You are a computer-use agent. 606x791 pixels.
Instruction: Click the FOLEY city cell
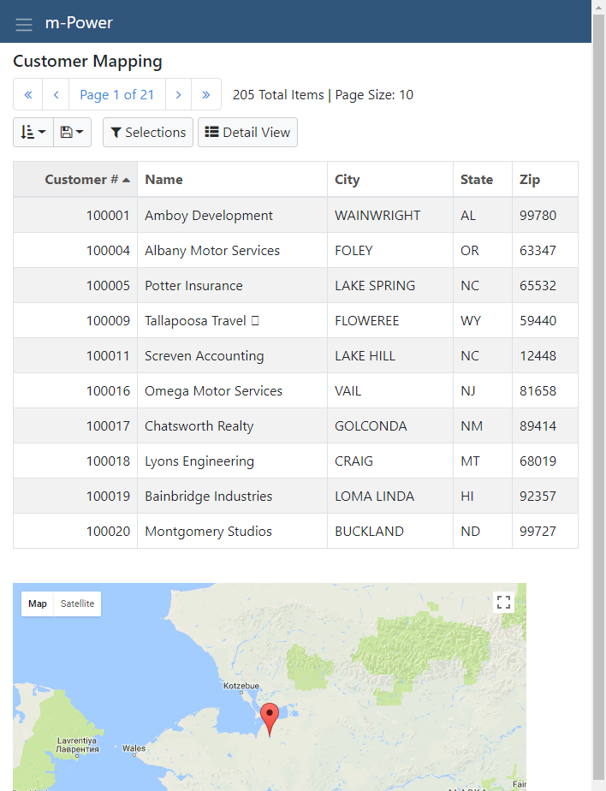(390, 250)
